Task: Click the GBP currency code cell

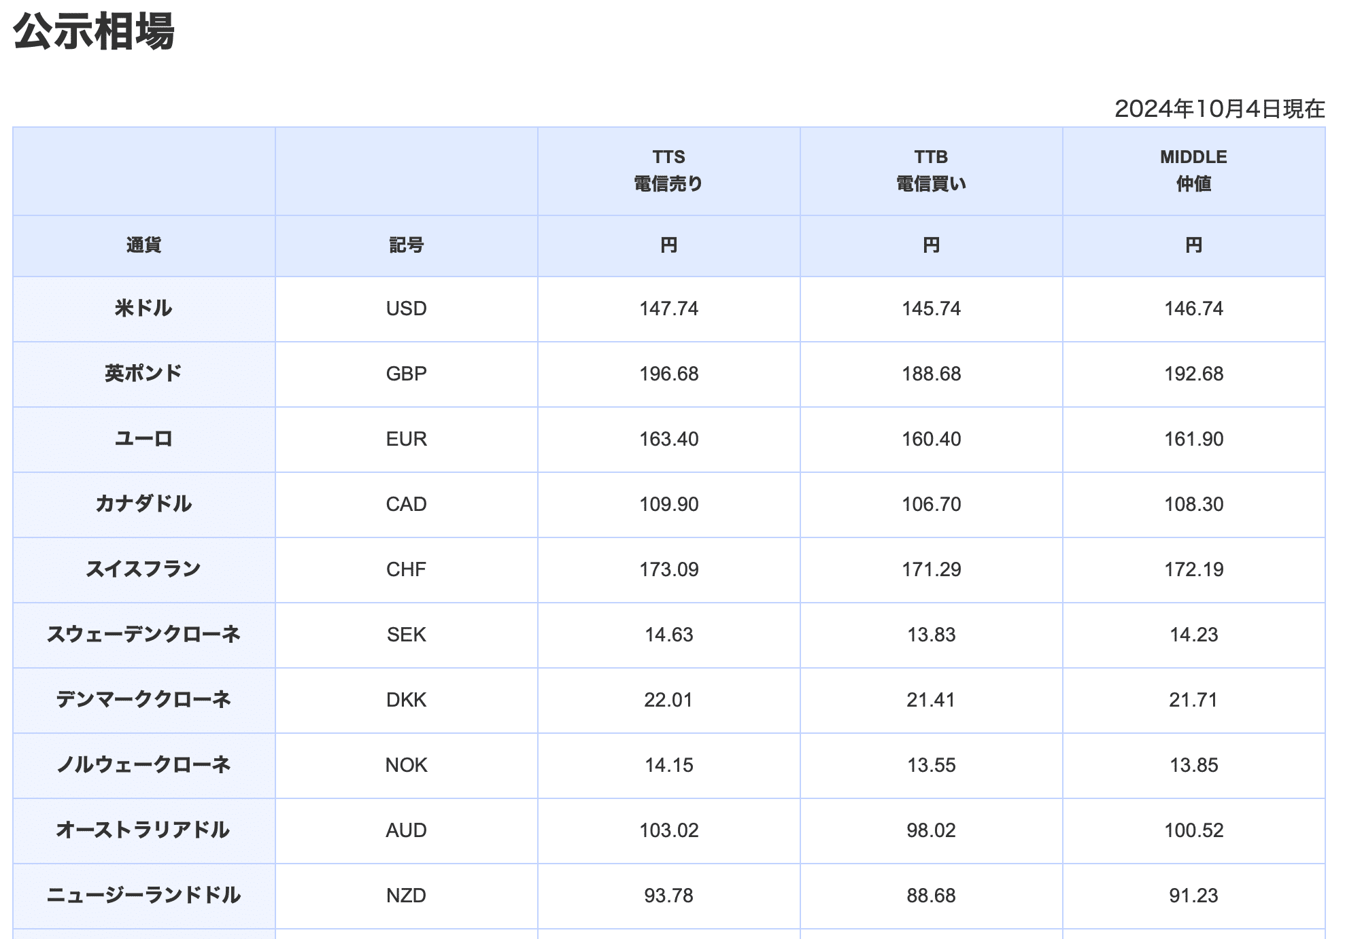Action: [x=406, y=374]
